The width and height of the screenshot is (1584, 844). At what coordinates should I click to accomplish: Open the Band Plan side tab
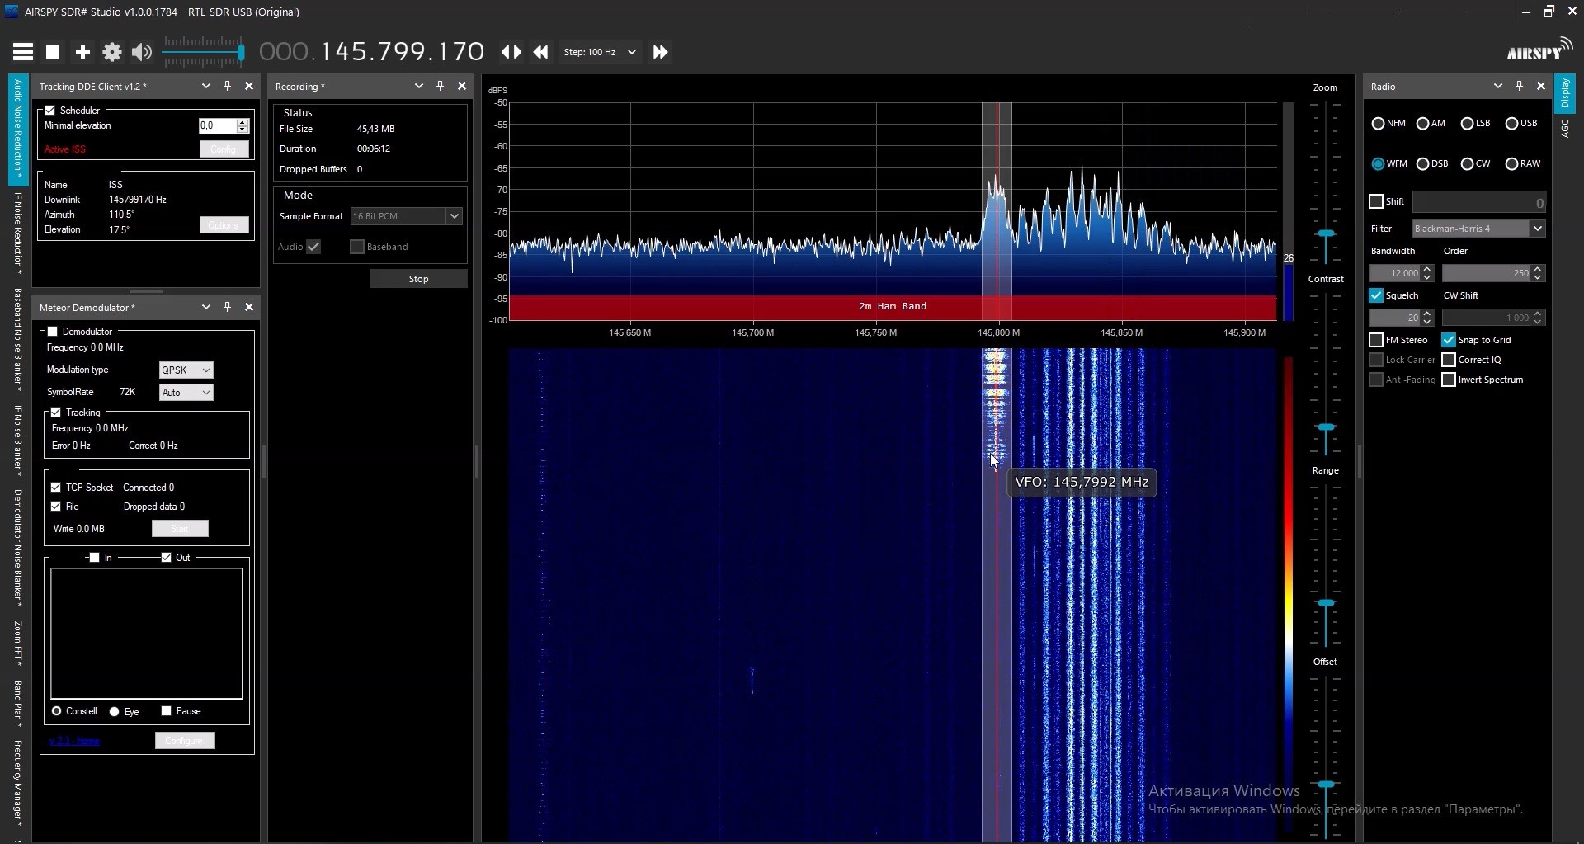[x=17, y=704]
